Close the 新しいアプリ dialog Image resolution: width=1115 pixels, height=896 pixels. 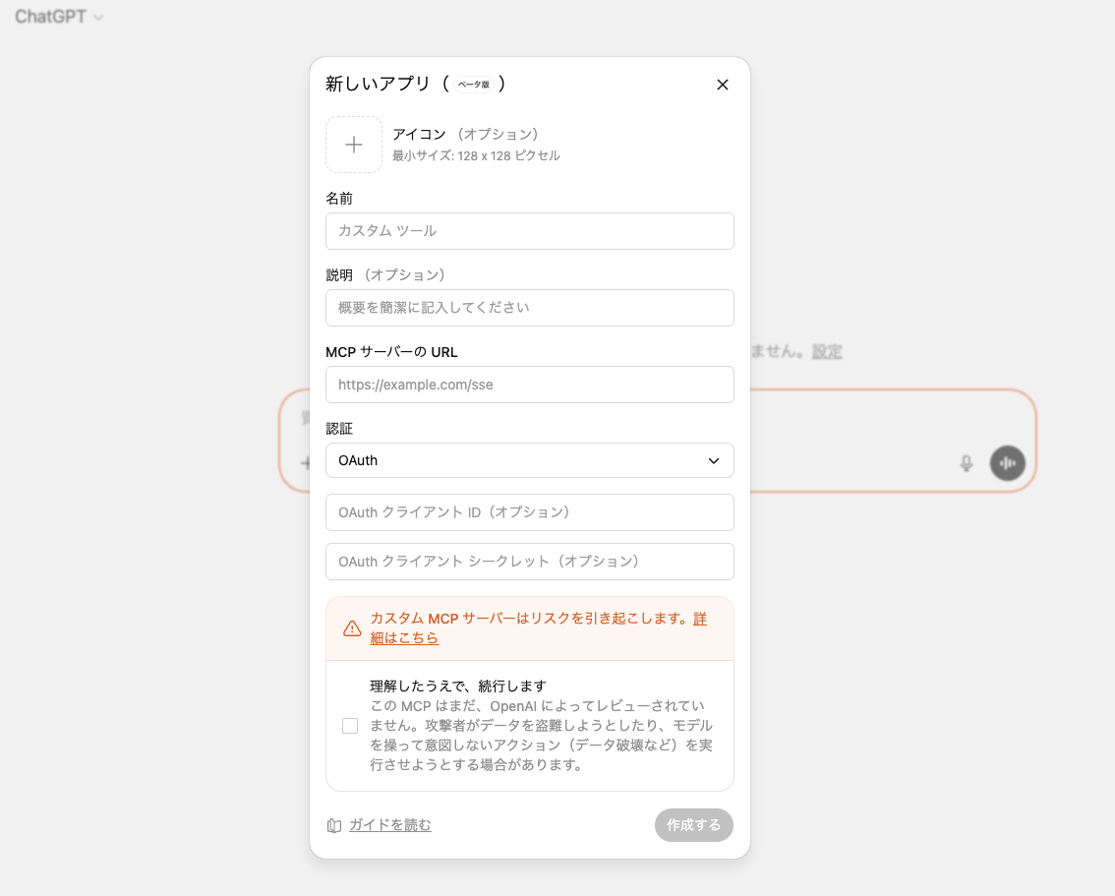(723, 85)
